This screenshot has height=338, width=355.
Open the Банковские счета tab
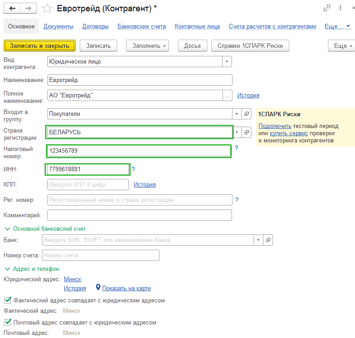(x=141, y=27)
